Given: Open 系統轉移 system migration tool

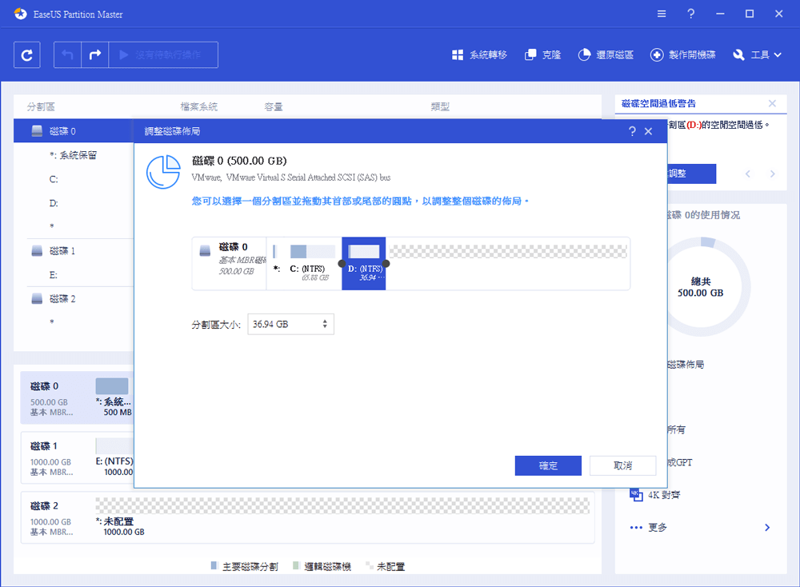Looking at the screenshot, I should [479, 54].
